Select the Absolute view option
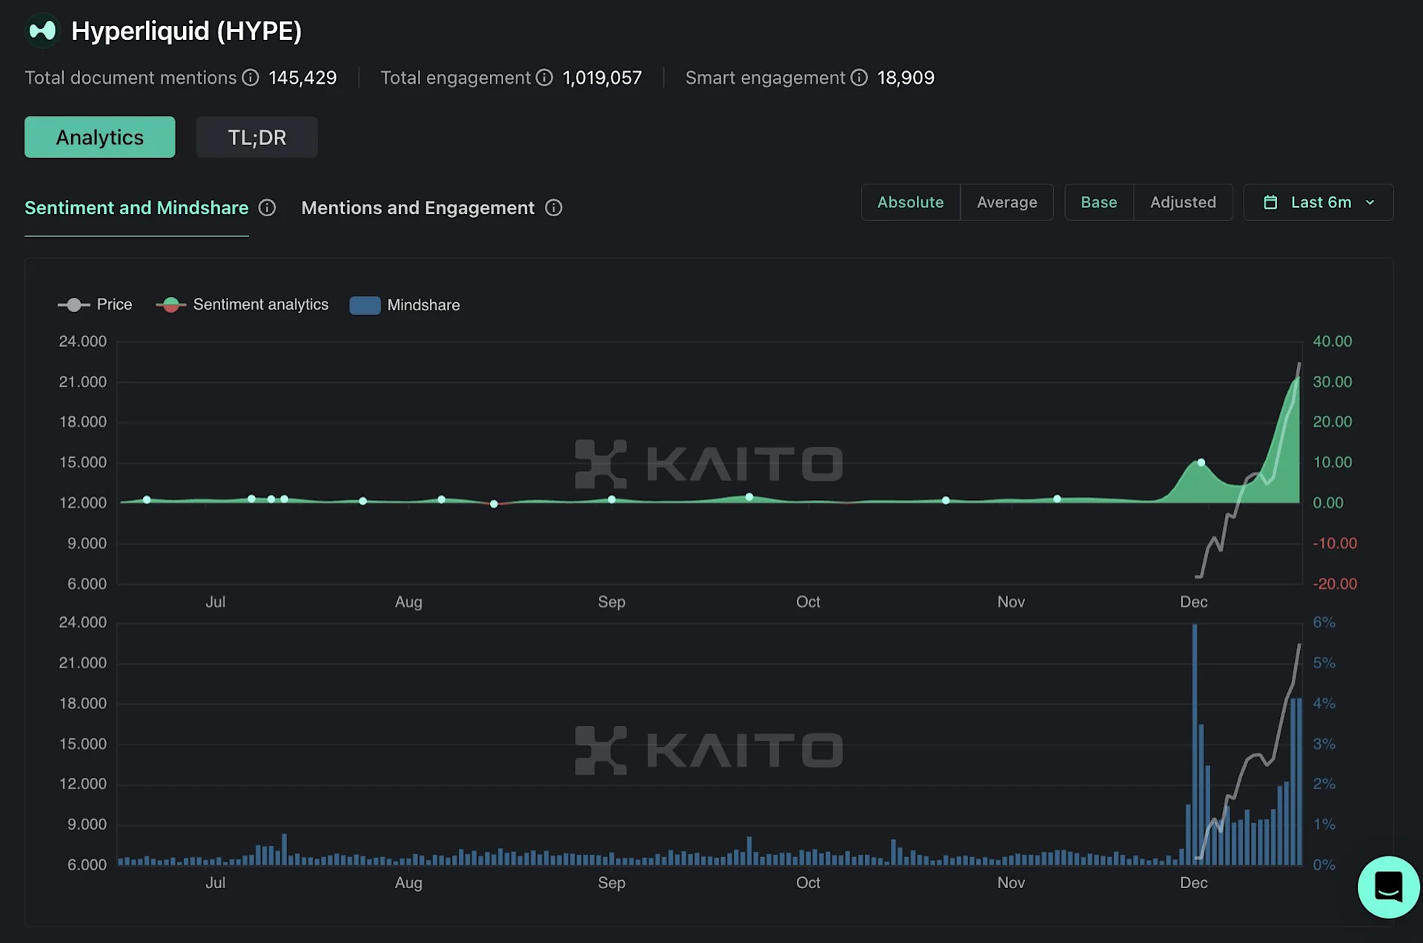The height and width of the screenshot is (943, 1423). (910, 201)
